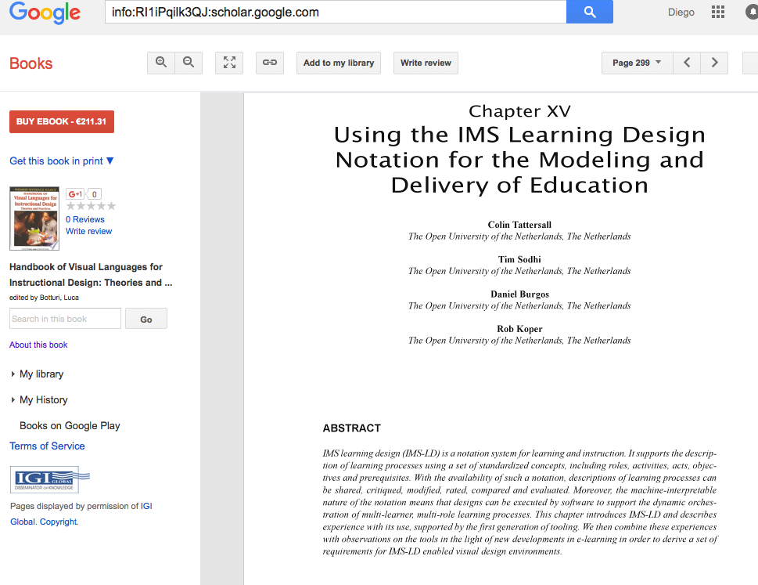Click the book cover thumbnail
This screenshot has height=585, width=758.
[34, 218]
